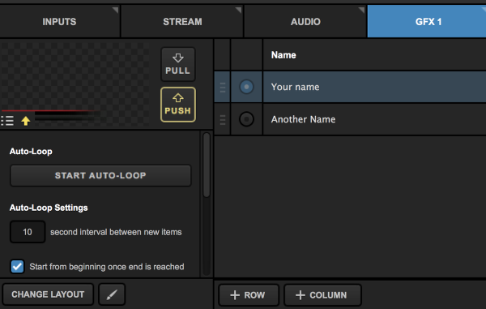
Task: Click the interval seconds field showing 10
Action: coord(28,232)
